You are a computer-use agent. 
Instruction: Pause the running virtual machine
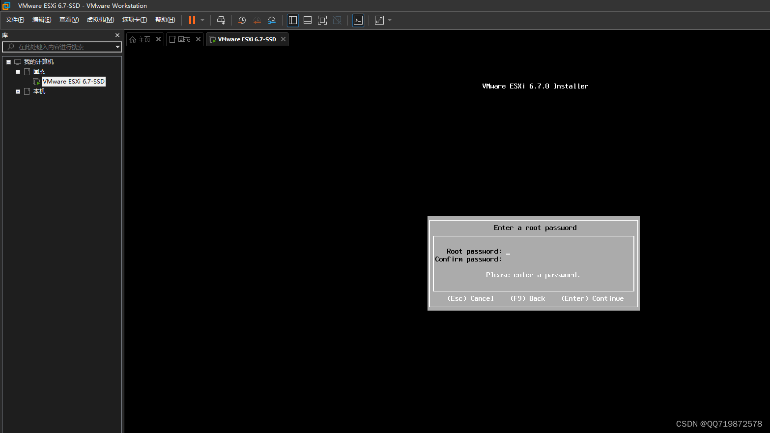click(x=192, y=20)
